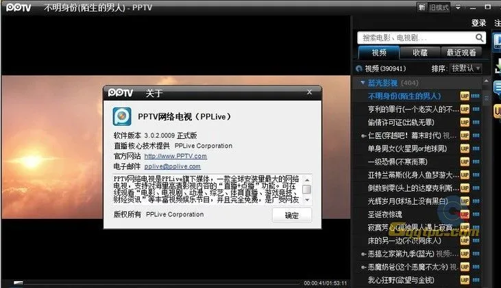The width and height of the screenshot is (501, 288).
Task: Click the search magnifier icon
Action: point(479,38)
